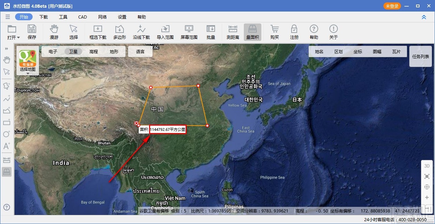The height and width of the screenshot is (224, 435).
Task: Open the CAD menu tab
Action: (82, 16)
